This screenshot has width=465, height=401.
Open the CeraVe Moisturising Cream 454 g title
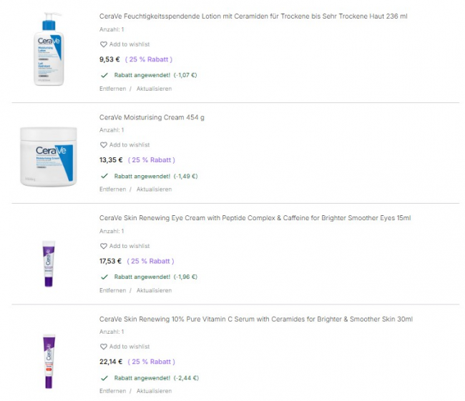(152, 117)
